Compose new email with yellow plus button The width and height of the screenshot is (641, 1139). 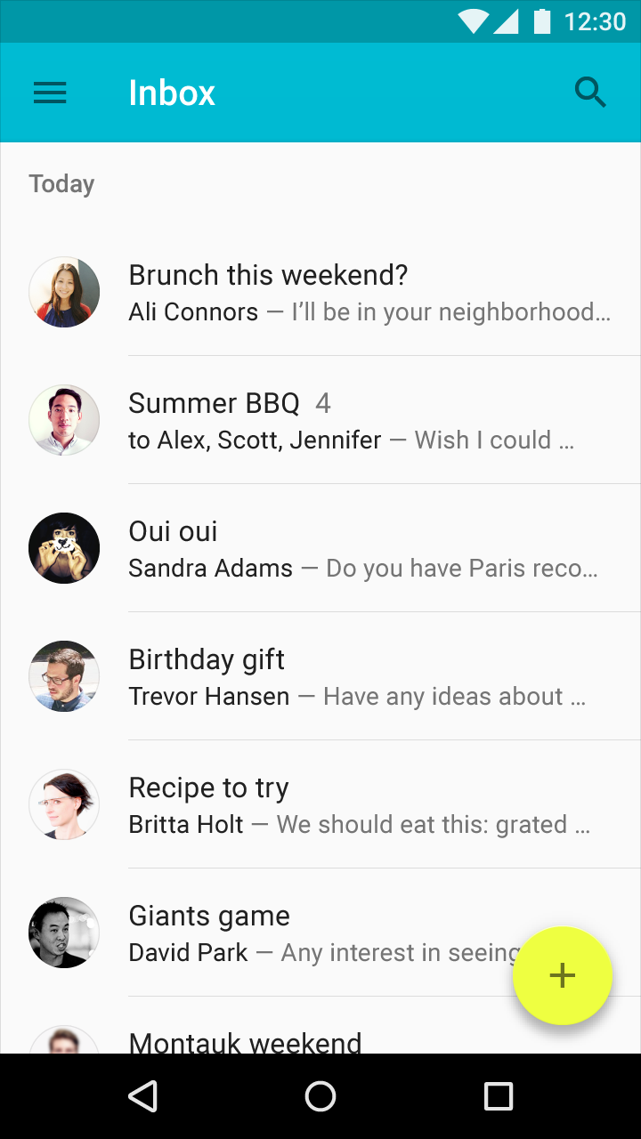(x=563, y=975)
